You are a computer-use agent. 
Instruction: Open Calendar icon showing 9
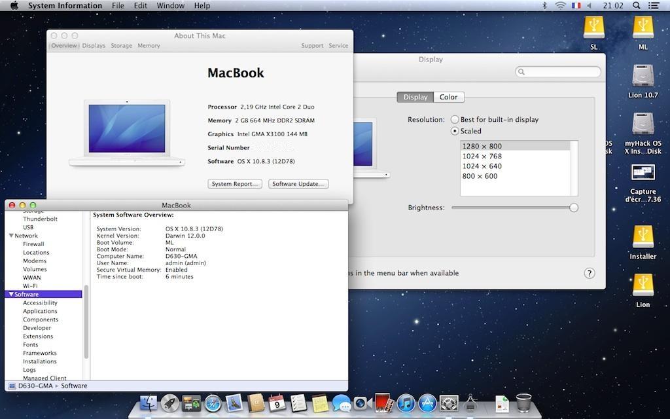277,403
